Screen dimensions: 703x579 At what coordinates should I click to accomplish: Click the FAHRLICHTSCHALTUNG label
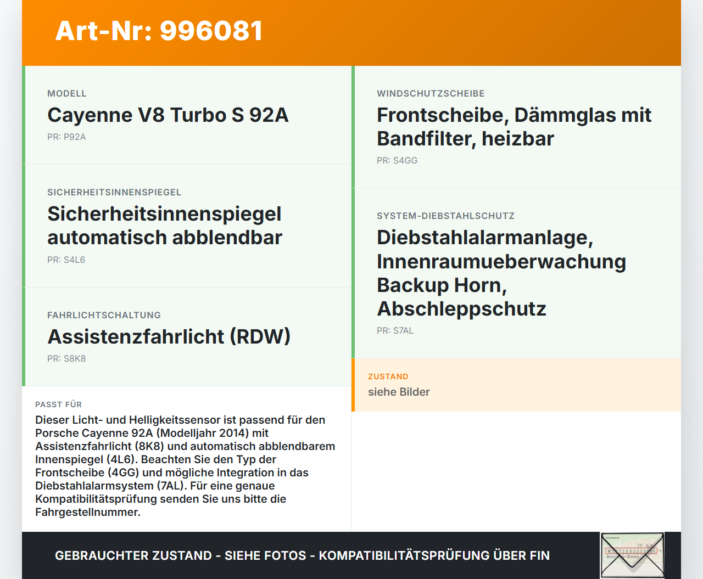point(104,315)
